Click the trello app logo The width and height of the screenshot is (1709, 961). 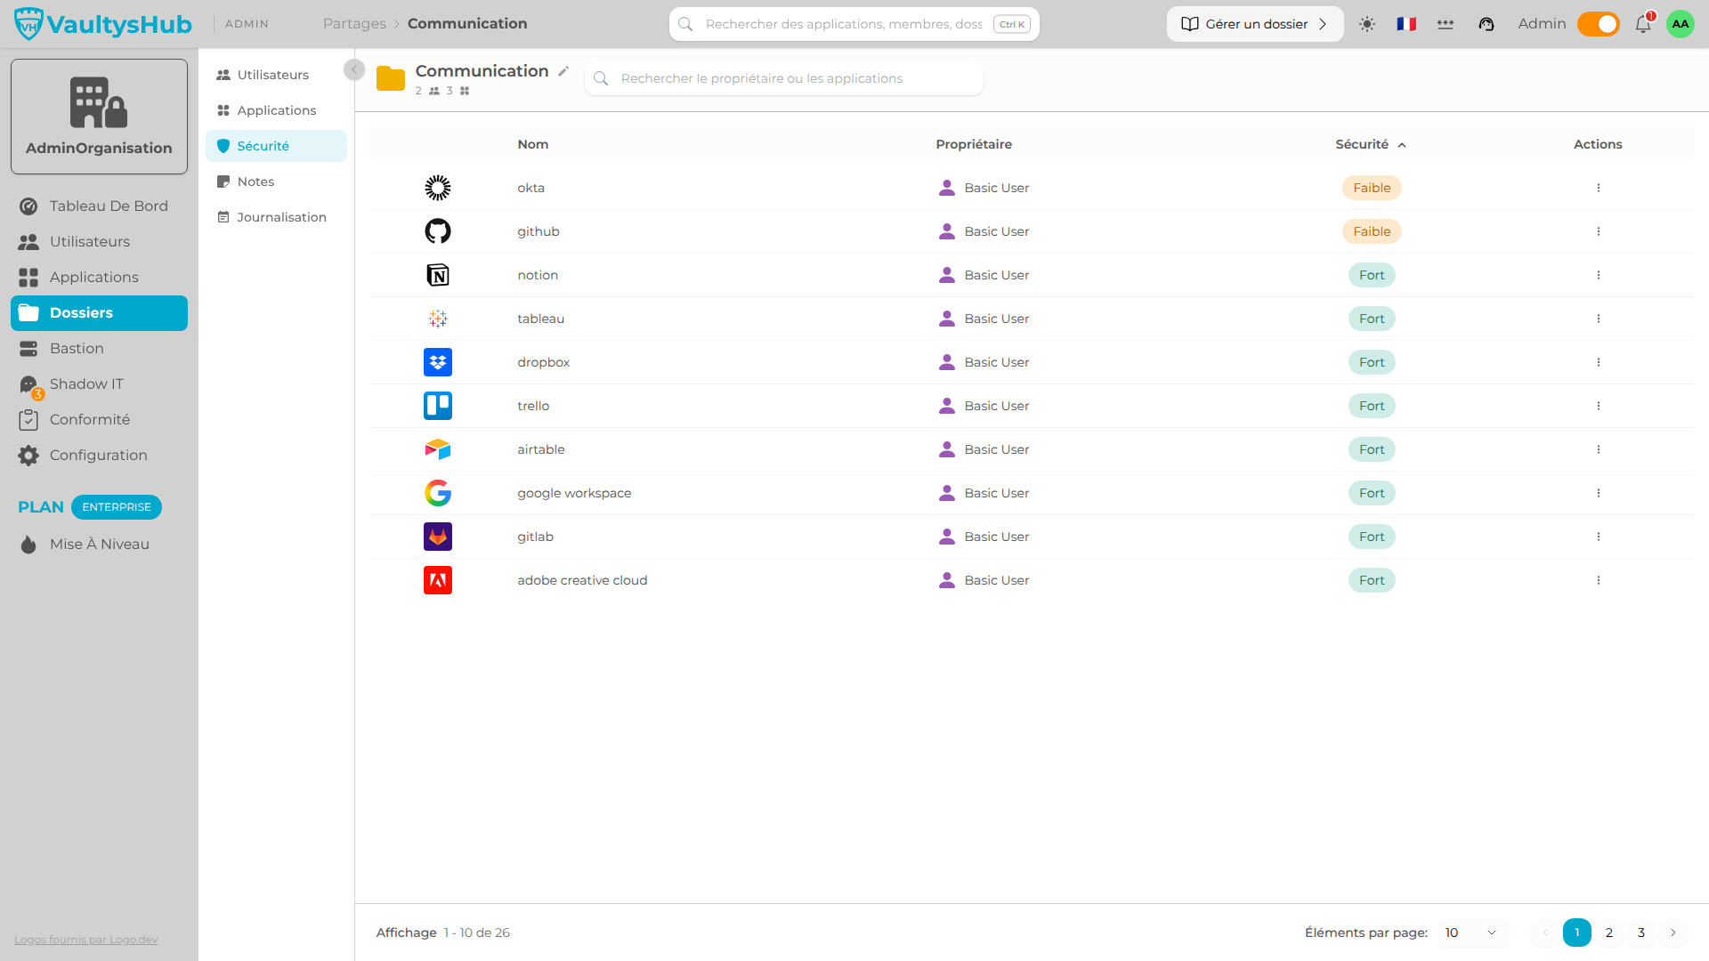pos(438,406)
